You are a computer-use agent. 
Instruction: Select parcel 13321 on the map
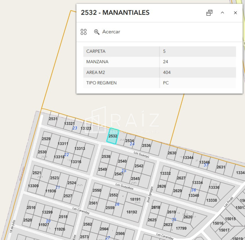(70, 123)
